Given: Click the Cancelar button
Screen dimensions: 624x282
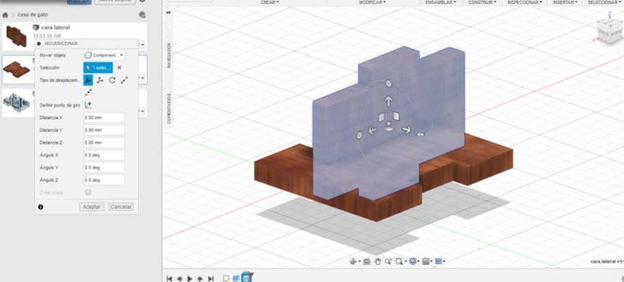Looking at the screenshot, I should point(121,207).
